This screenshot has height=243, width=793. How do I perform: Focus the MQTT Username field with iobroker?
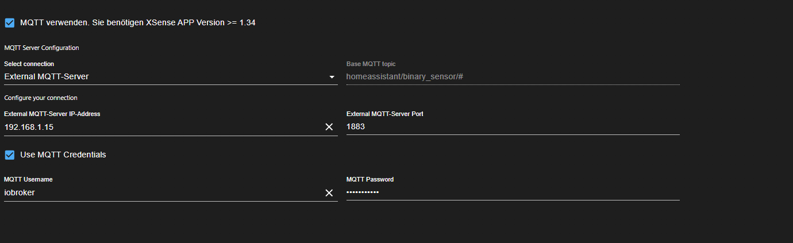click(x=161, y=193)
